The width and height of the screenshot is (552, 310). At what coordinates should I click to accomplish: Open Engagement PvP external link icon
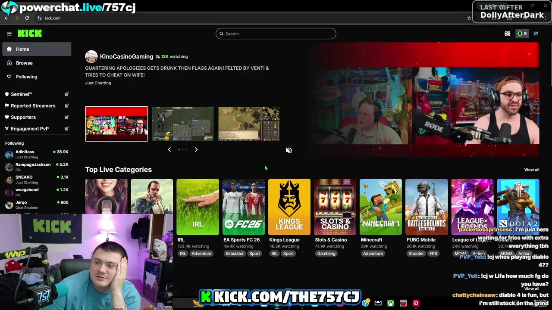coord(66,129)
